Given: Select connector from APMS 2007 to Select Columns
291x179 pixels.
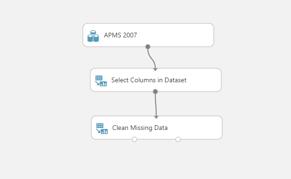Looking at the screenshot, I should coord(152,58).
